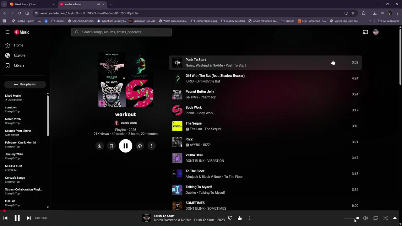Share the workout playlist

tap(140, 146)
